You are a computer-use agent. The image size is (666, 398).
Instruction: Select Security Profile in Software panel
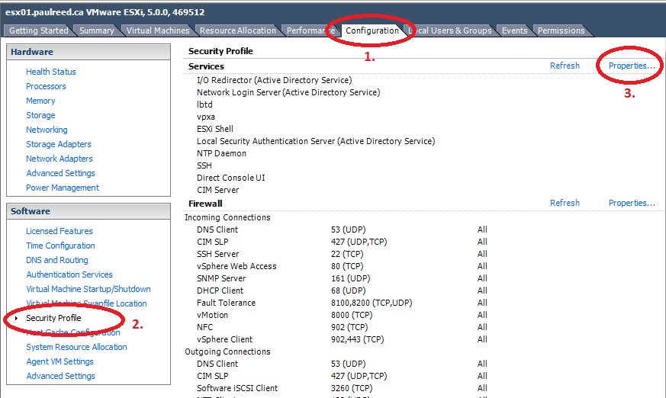[x=53, y=318]
